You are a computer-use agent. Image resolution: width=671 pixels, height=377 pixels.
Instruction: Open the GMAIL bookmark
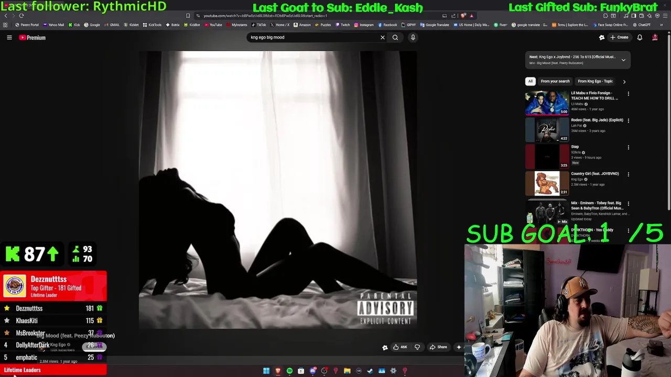[112, 25]
